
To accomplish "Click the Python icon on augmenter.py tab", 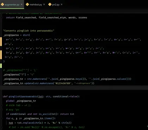I will 2,5.
